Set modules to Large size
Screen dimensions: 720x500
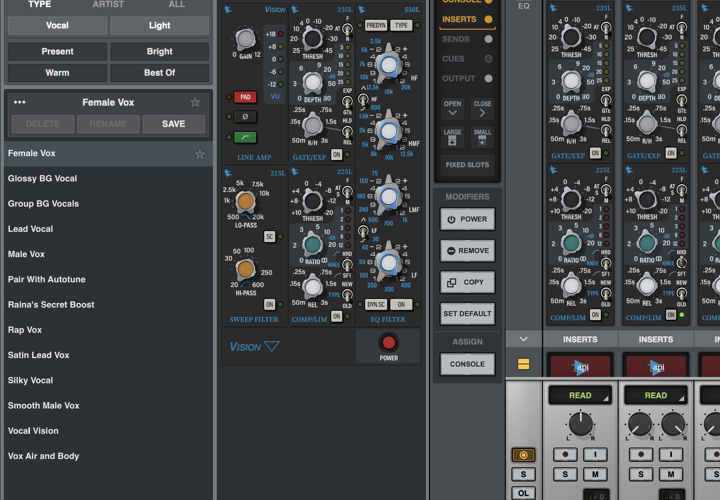coord(452,137)
